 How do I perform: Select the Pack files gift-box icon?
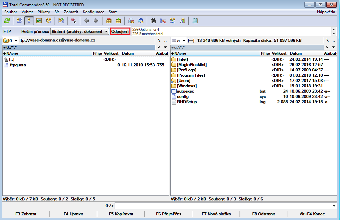coord(109,21)
